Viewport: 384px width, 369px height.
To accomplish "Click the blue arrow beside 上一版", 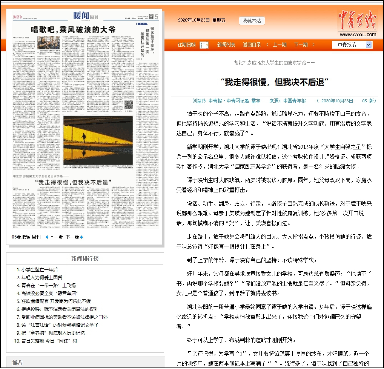I will point(47,237).
